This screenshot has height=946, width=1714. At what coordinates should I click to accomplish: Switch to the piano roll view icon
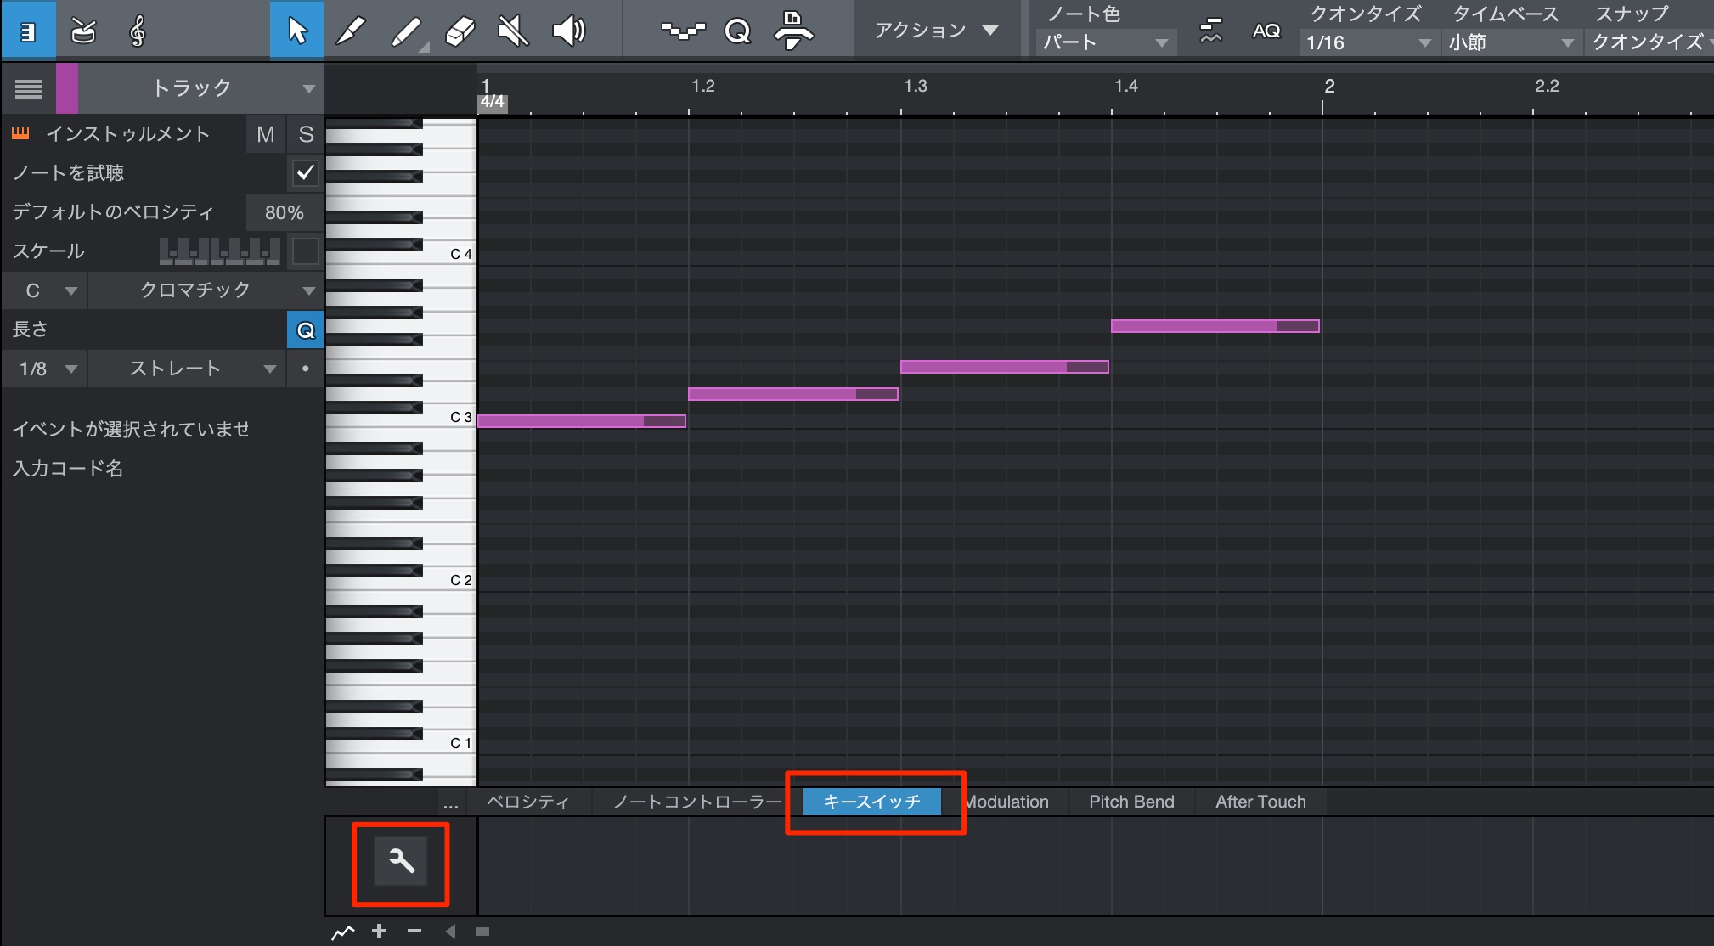pos(28,31)
